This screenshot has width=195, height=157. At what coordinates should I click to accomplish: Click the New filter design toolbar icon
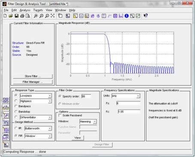5,16
